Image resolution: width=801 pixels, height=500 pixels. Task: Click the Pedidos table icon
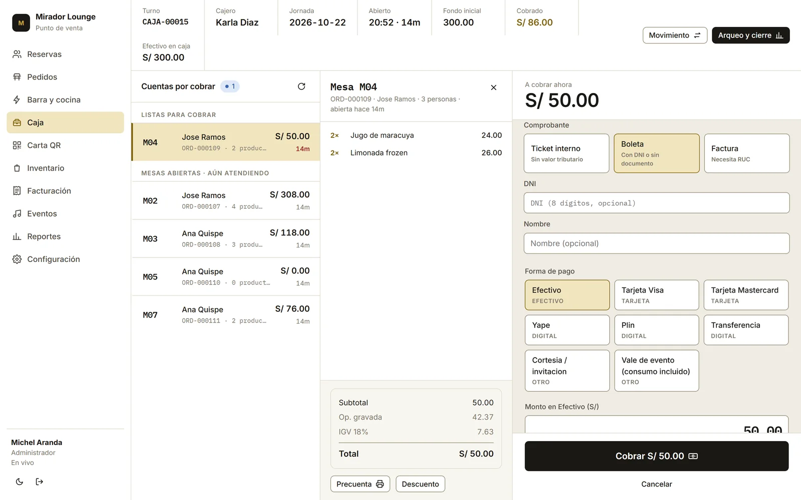[17, 77]
